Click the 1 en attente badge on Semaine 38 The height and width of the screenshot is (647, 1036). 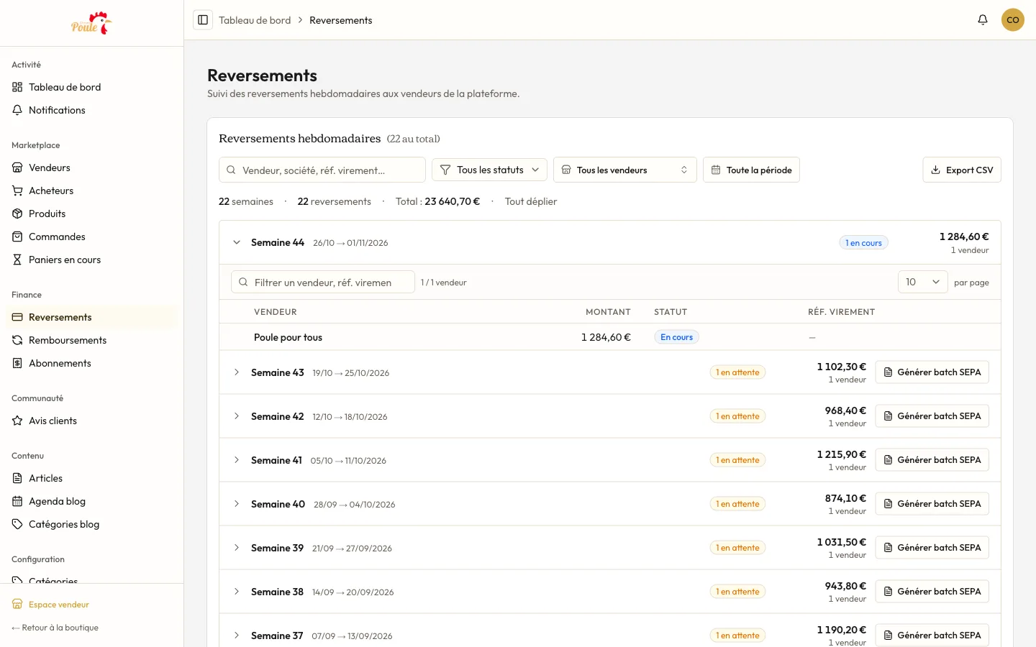pyautogui.click(x=737, y=592)
